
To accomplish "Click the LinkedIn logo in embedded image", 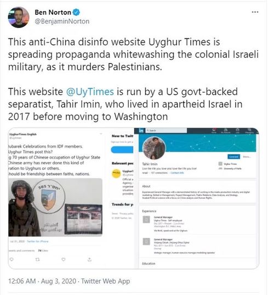I will tap(141, 130).
